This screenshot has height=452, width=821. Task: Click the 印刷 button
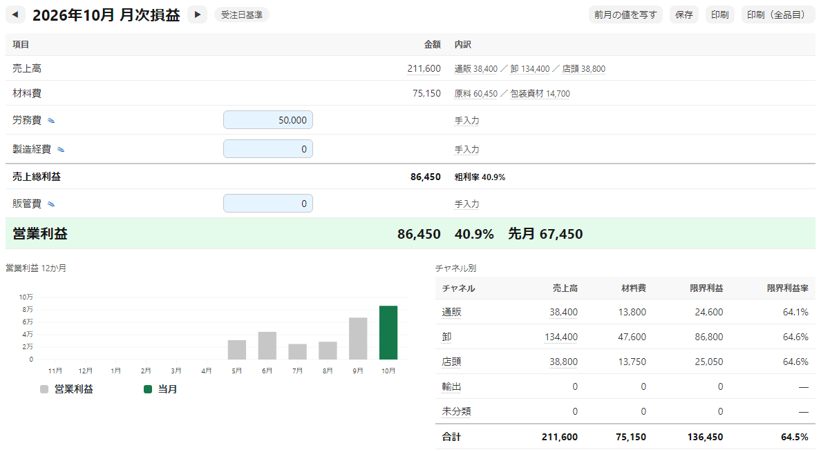pyautogui.click(x=720, y=14)
